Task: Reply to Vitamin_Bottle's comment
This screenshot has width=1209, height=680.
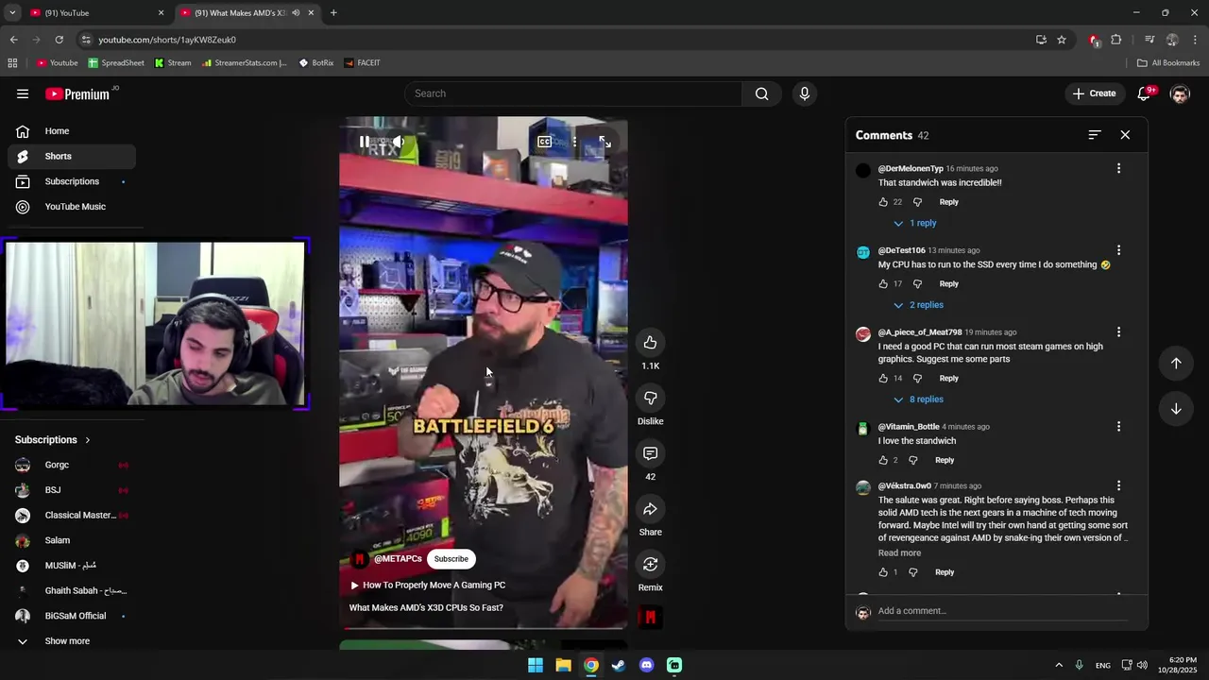Action: click(945, 460)
